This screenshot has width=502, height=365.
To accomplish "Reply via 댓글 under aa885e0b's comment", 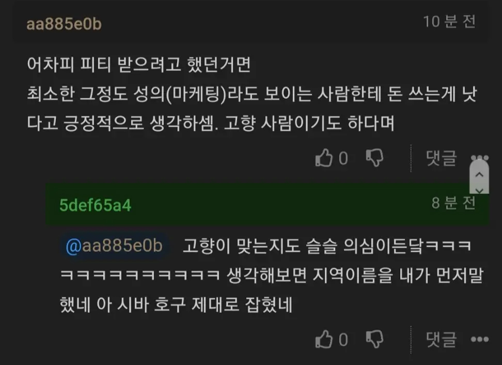I will (441, 158).
